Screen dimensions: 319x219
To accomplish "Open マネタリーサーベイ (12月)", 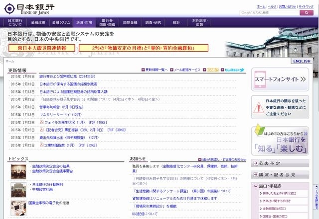I will pyautogui.click(x=61, y=115).
